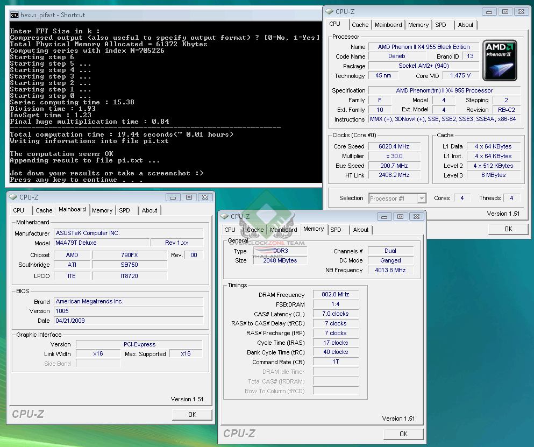Click the CPU-Z title icon in the processor window
The image size is (534, 447).
click(x=329, y=11)
